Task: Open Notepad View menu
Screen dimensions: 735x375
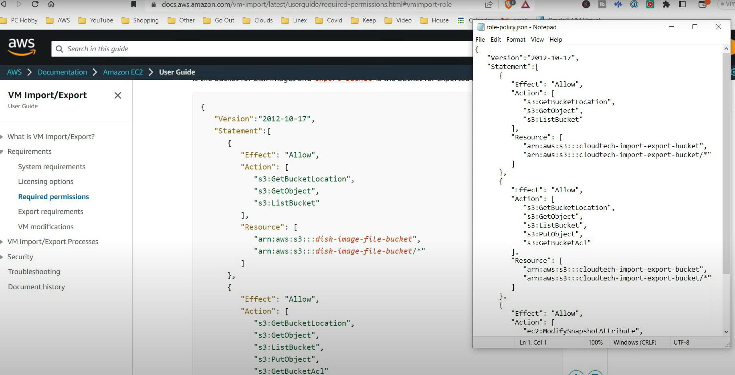Action: [537, 40]
